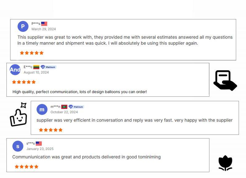Click the US flag beside P***s

(x=44, y=24)
